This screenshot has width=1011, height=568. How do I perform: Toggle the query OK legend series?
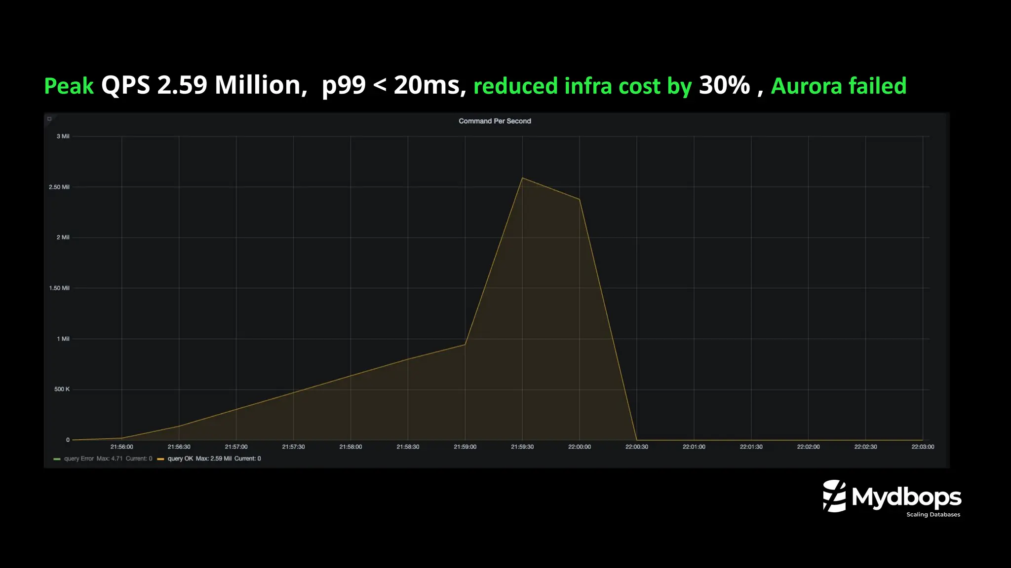click(x=180, y=459)
